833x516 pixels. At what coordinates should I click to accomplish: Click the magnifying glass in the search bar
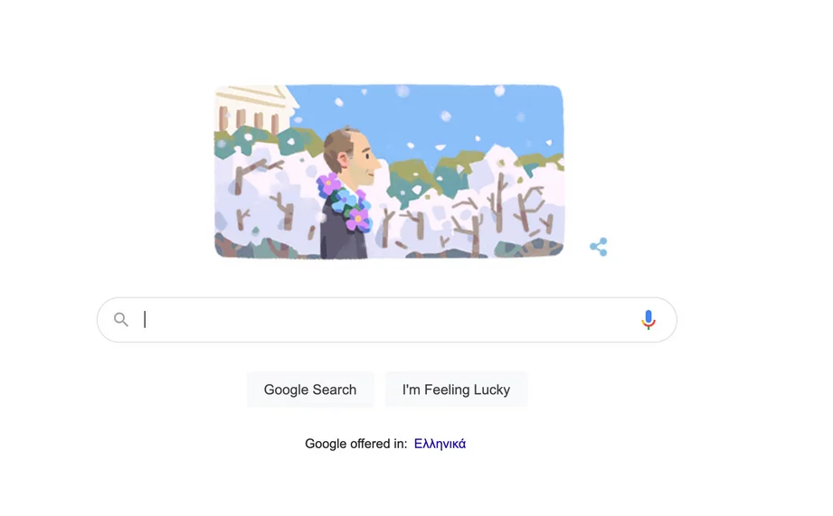click(x=121, y=320)
